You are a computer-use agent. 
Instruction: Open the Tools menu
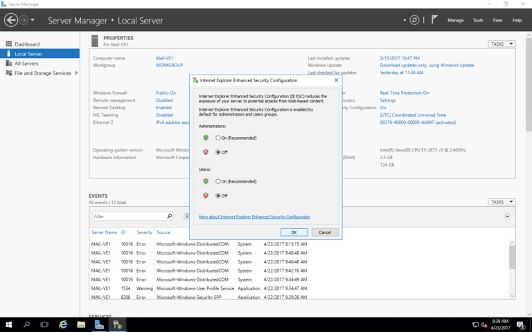[x=478, y=20]
